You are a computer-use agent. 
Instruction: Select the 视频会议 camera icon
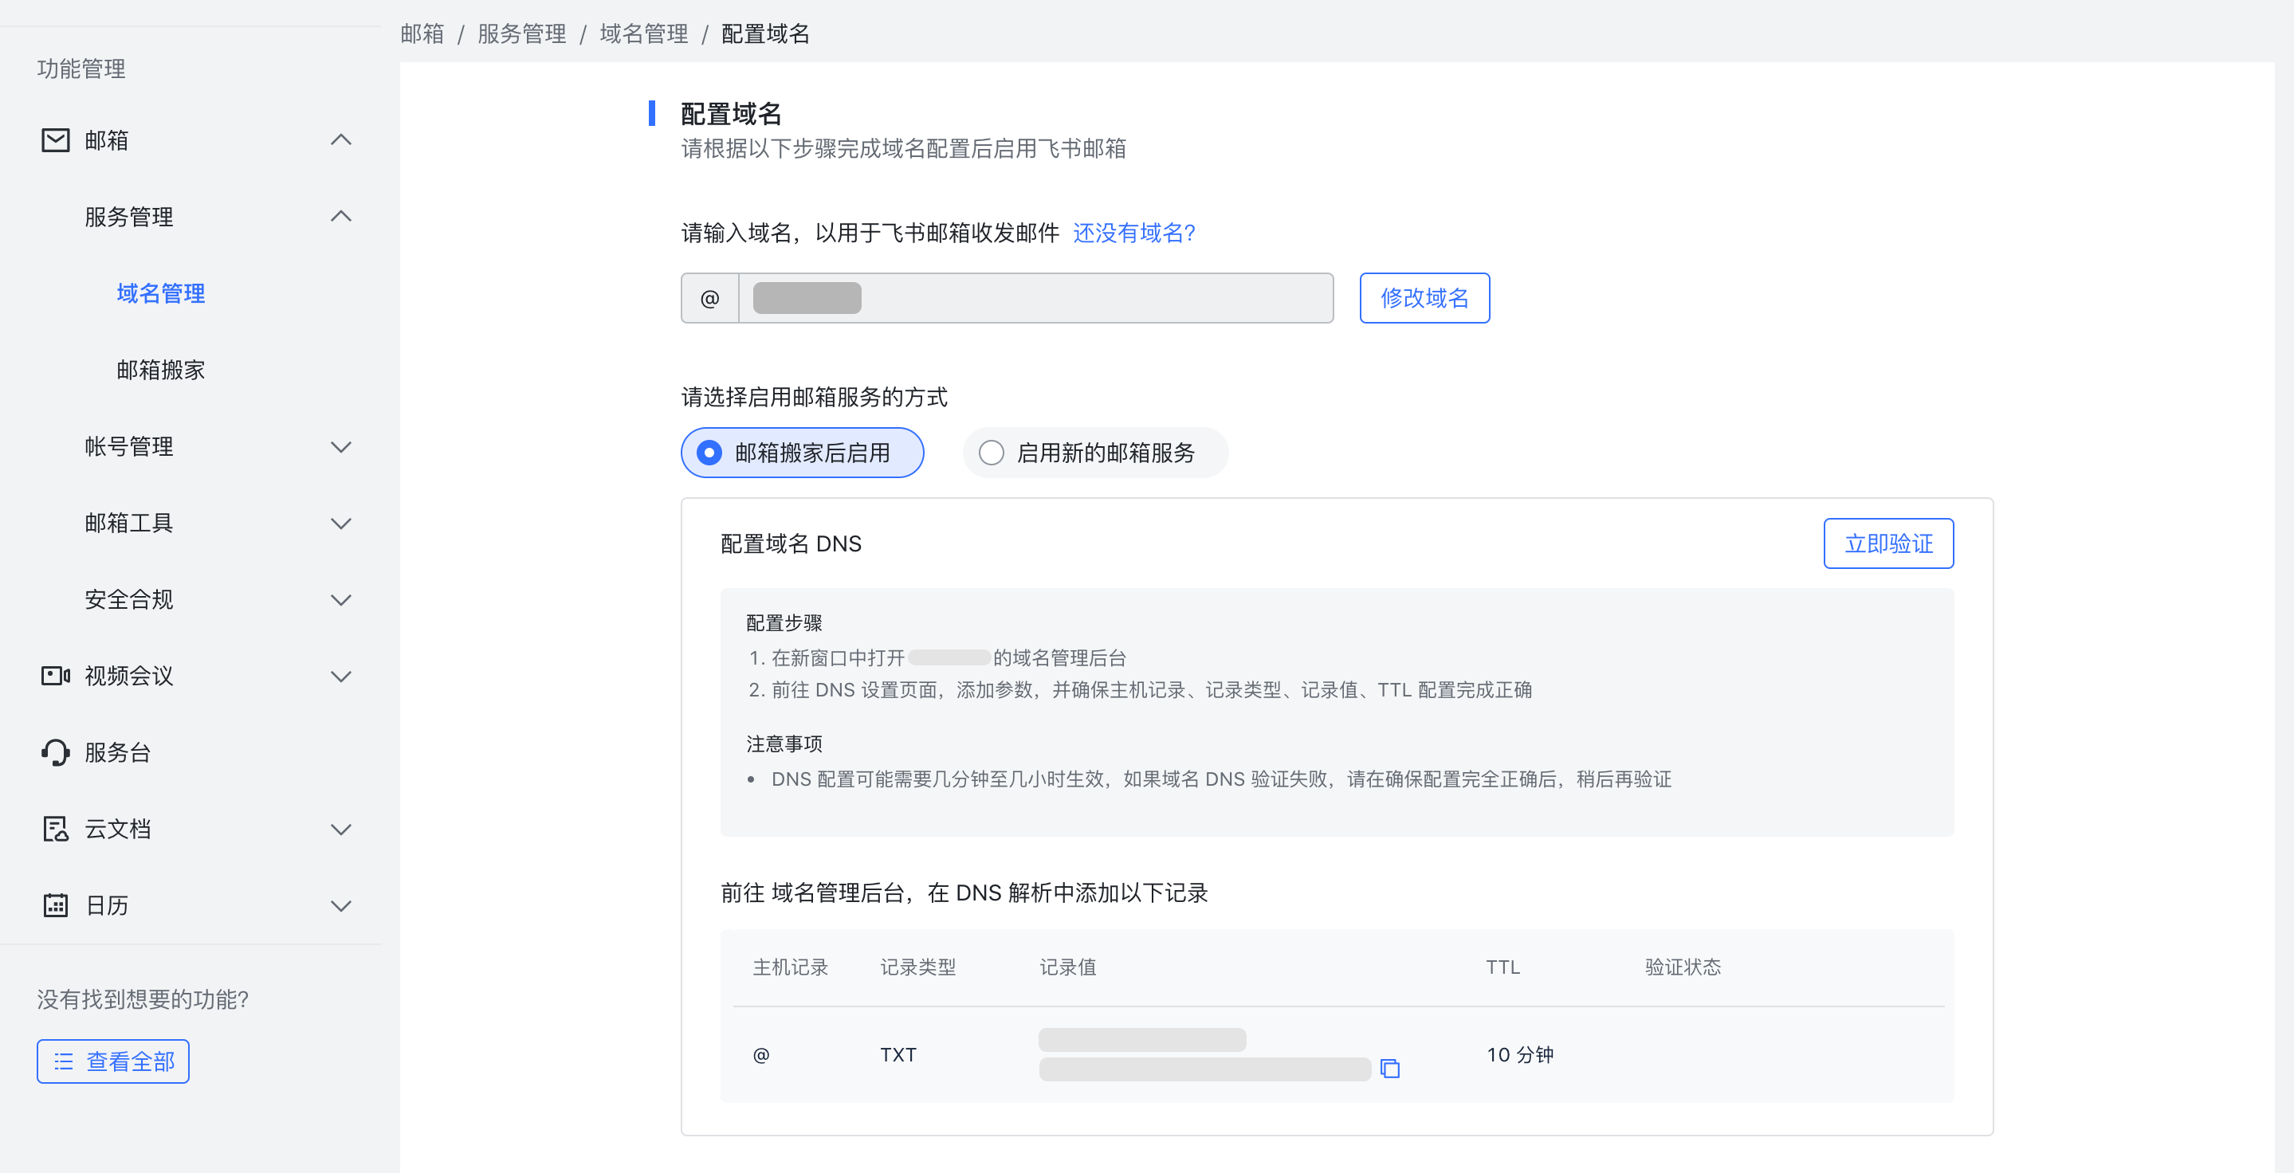[54, 676]
